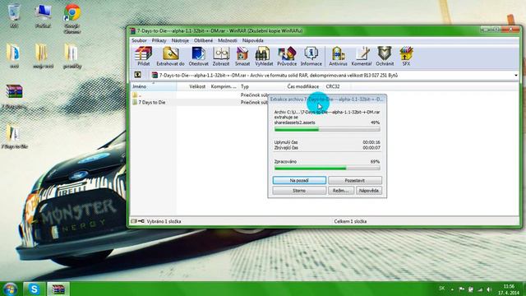Click the WinRAR icon in the taskbar

(58, 289)
